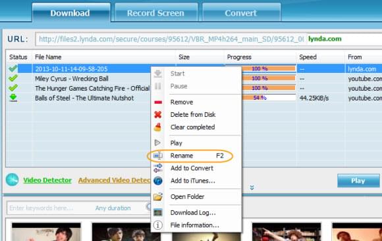
Task: Click the Open Folder icon
Action: click(x=158, y=196)
